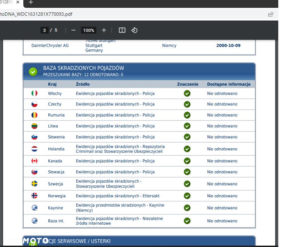
Task: Click the green checkmark in the Norwegia row
Action: coord(187,196)
